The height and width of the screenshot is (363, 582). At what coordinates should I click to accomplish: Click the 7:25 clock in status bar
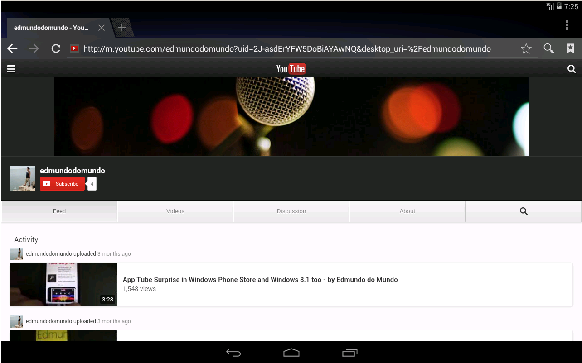tap(571, 6)
